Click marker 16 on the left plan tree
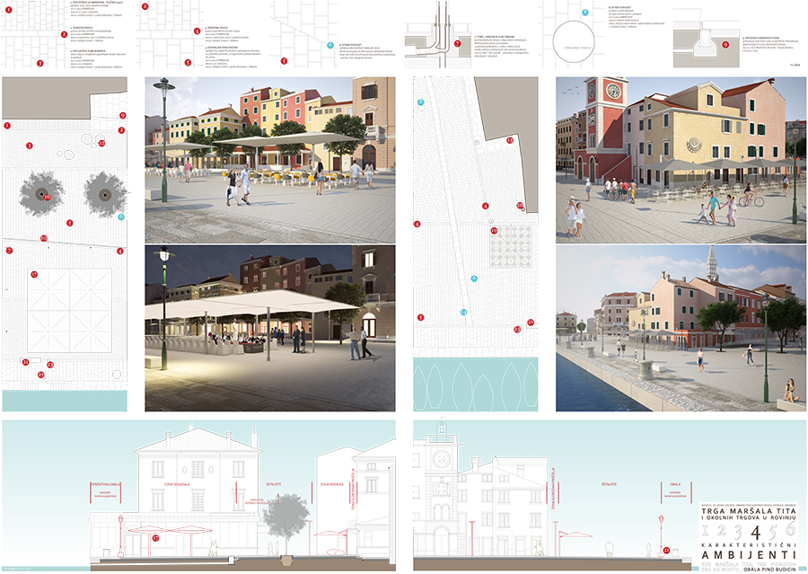This screenshot has width=808, height=574. (x=47, y=197)
